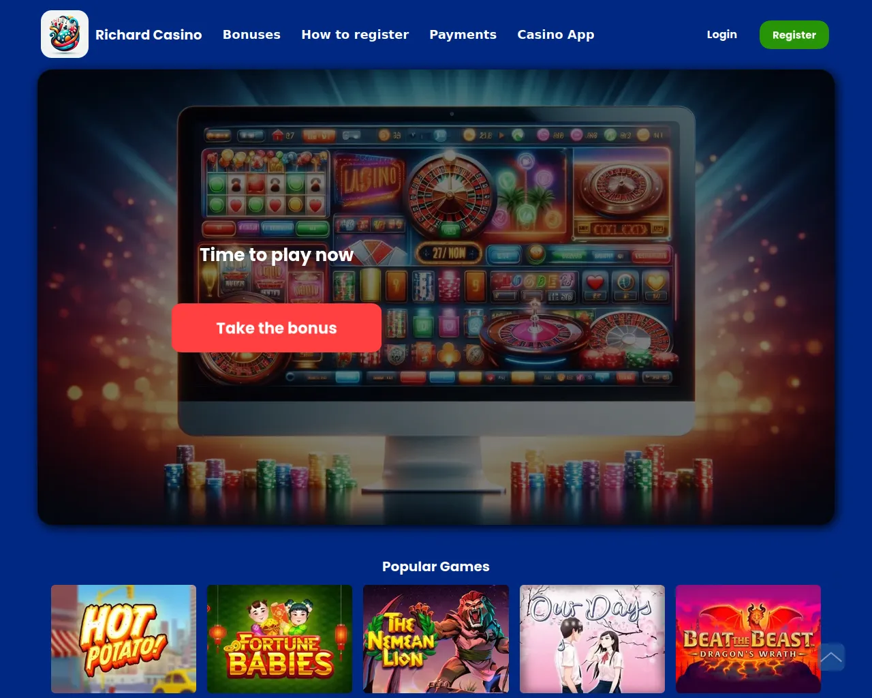Click the green Register button
872x698 pixels.
[794, 35]
